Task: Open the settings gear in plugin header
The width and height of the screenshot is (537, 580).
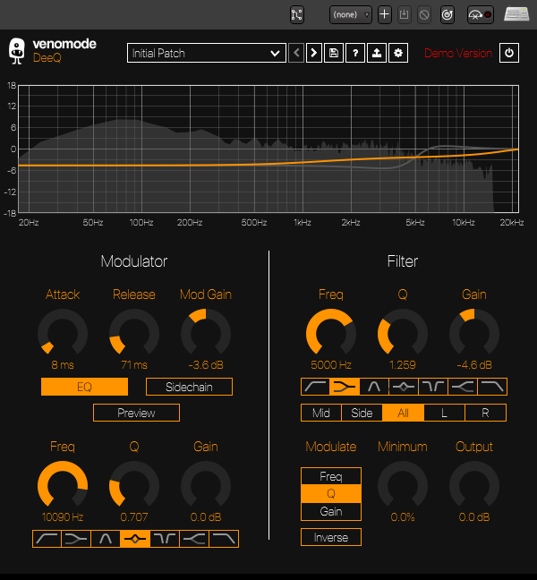Action: (x=398, y=53)
